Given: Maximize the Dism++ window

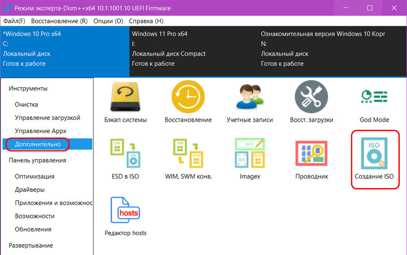Looking at the screenshot, I should coord(369,8).
